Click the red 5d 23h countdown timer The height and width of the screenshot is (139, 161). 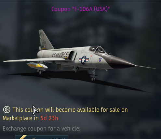(49, 118)
